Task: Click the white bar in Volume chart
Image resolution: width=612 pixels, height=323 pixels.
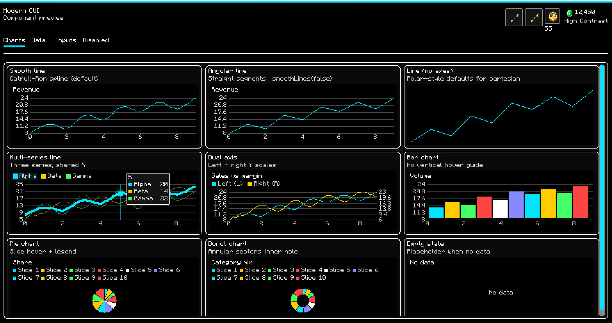Action: pyautogui.click(x=500, y=209)
